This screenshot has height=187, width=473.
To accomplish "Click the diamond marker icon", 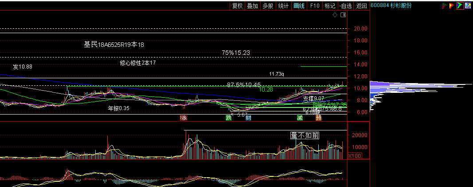I will tap(335, 15).
